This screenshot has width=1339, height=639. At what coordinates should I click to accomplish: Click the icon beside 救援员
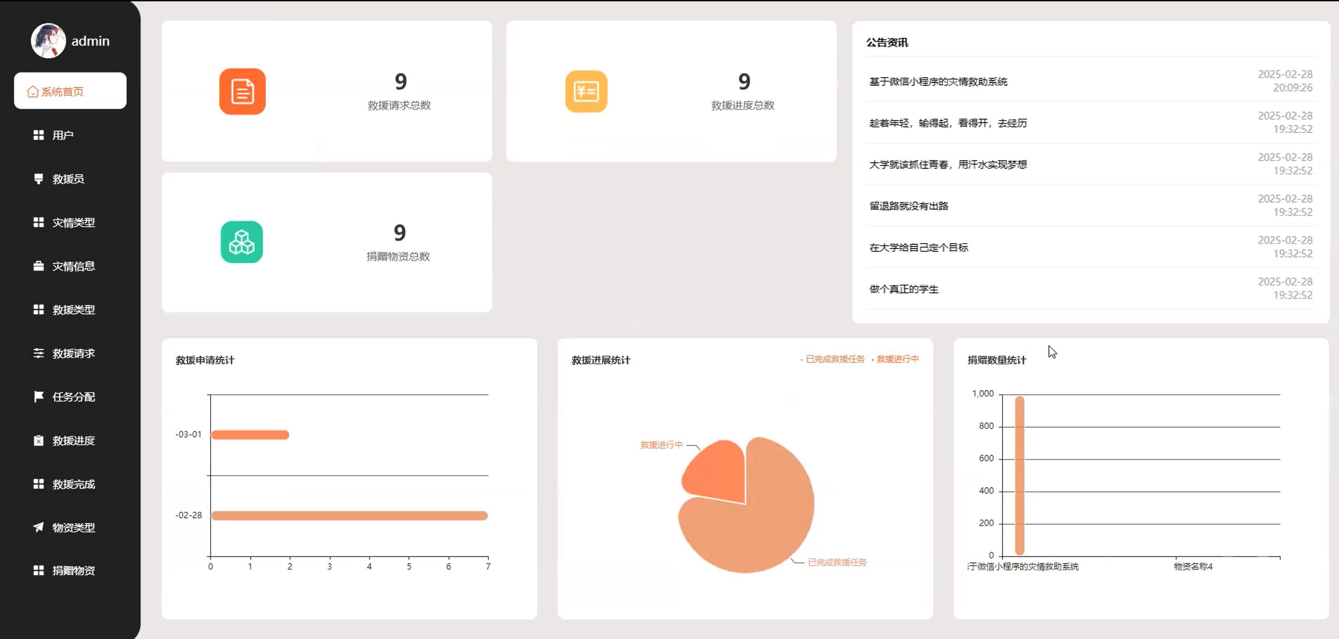pos(38,178)
